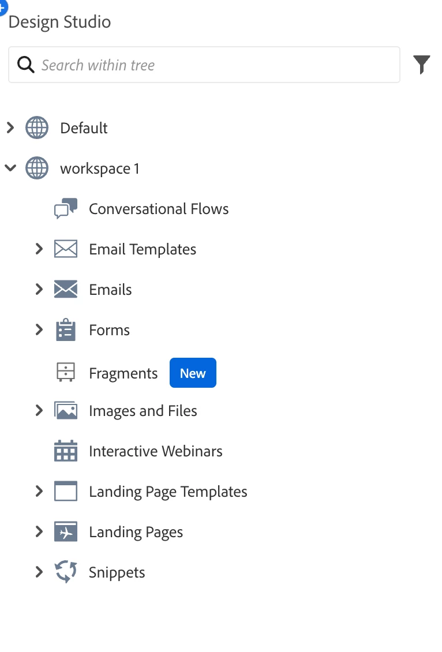Select the Interactive Webinars item
This screenshot has height=652, width=442.
pyautogui.click(x=156, y=451)
